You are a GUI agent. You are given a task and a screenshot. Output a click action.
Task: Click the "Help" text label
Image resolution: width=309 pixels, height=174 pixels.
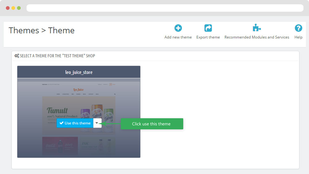click(x=298, y=37)
